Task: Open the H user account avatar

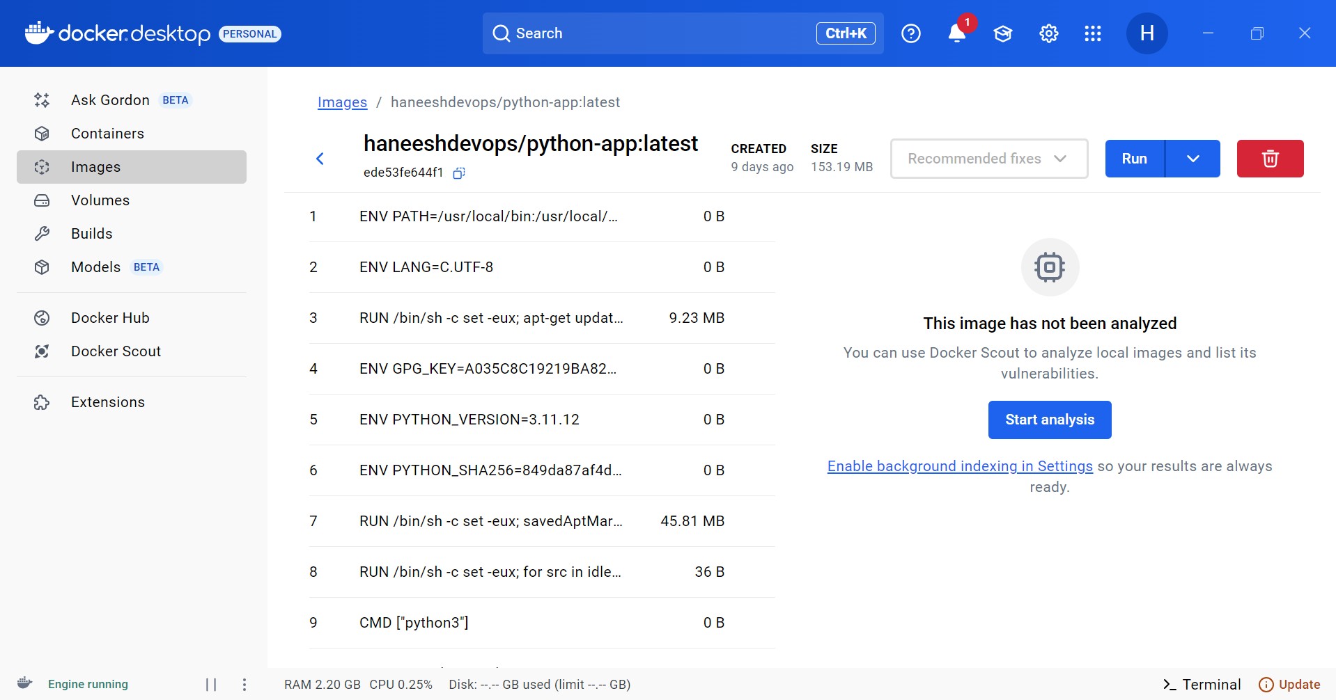Action: point(1147,33)
